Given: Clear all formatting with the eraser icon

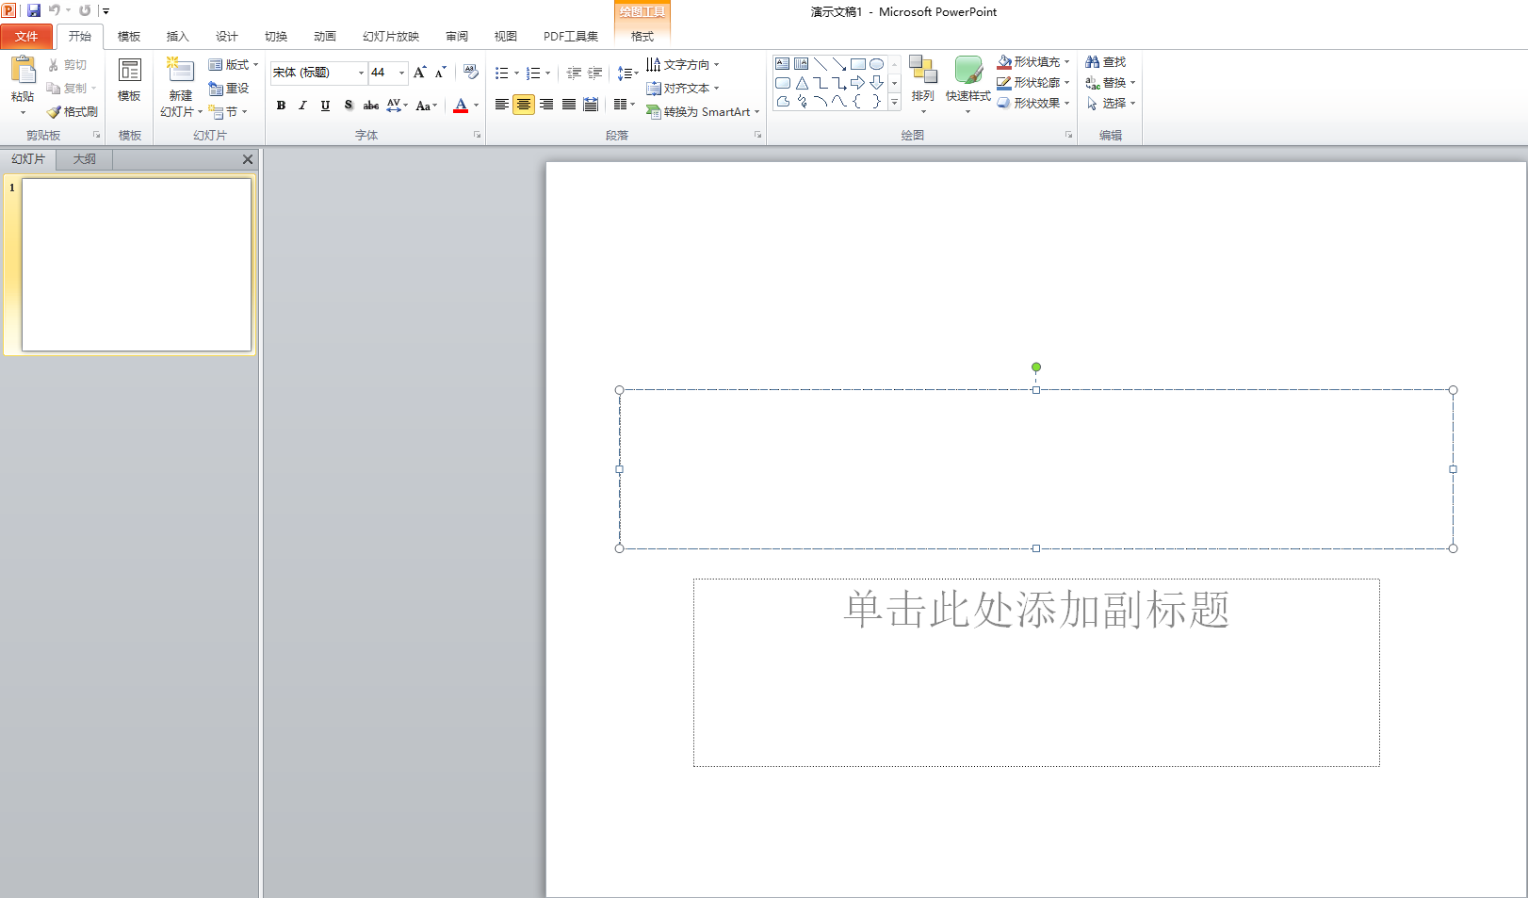Looking at the screenshot, I should tap(470, 73).
